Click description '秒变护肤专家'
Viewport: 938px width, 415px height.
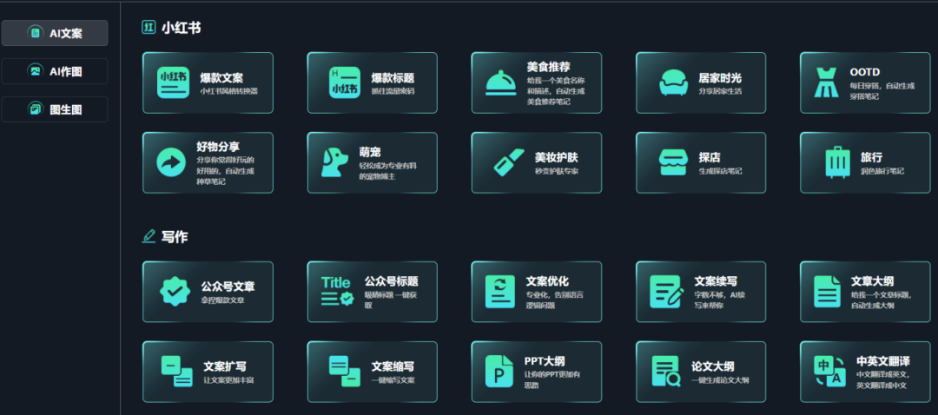point(557,171)
